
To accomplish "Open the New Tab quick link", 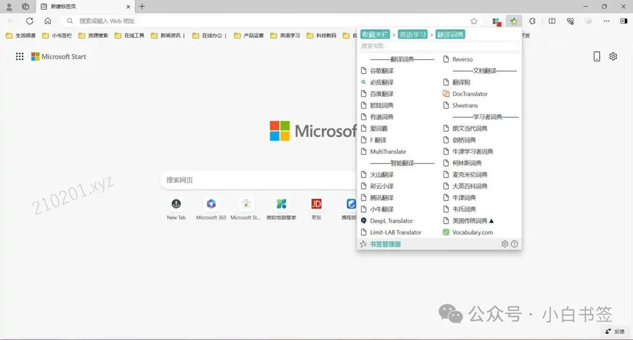I will [x=176, y=209].
